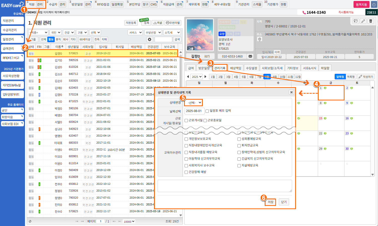Enable the 일정표 메모 입력 checkbox

(207, 111)
